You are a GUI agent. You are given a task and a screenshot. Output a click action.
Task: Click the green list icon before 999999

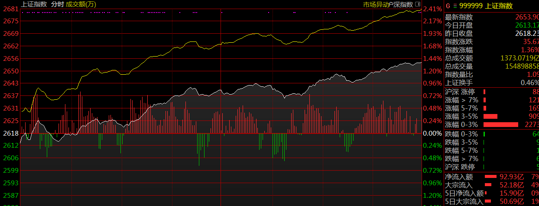pyautogui.click(x=454, y=6)
